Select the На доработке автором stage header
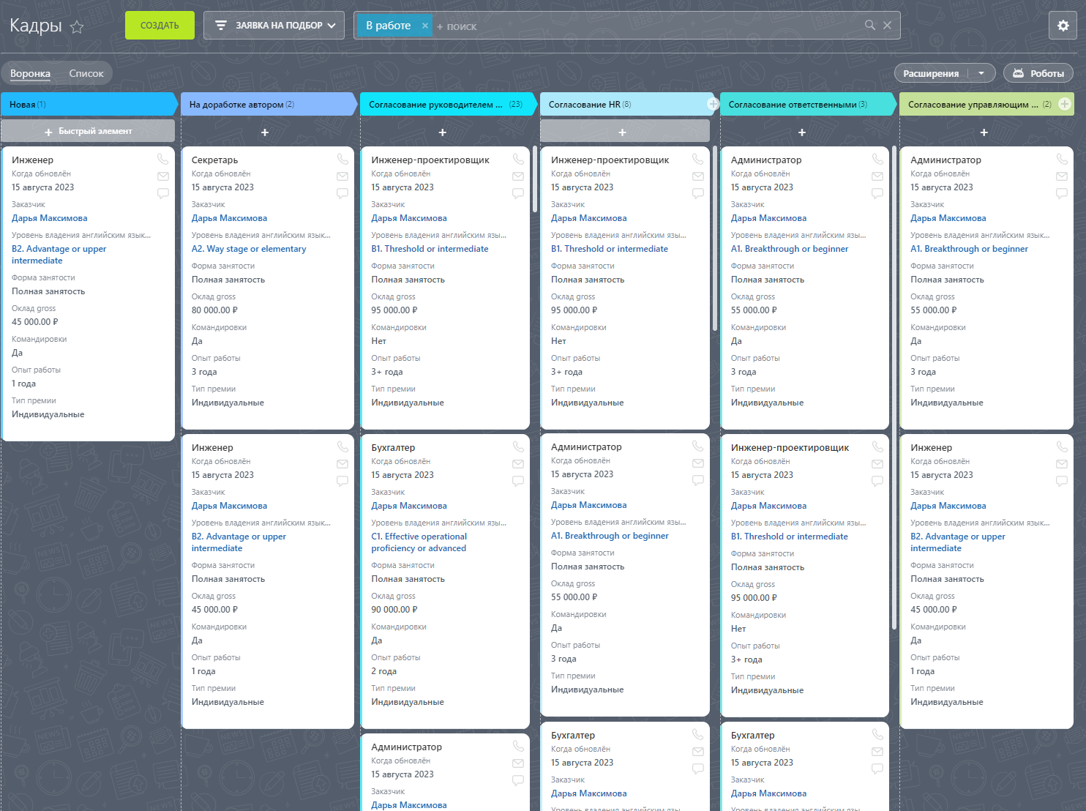 (x=268, y=104)
